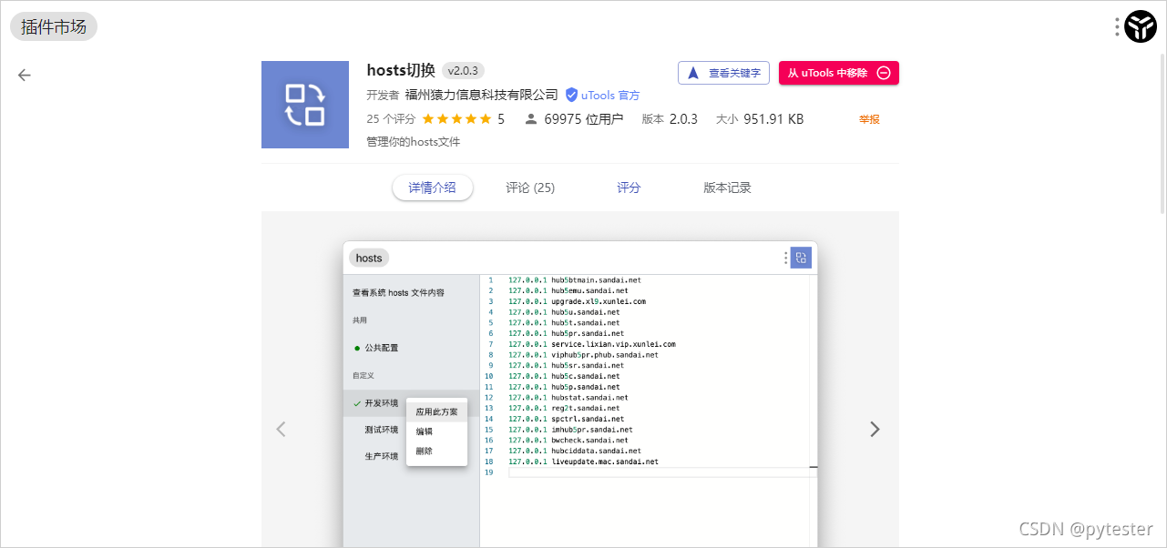This screenshot has width=1167, height=548.
Task: Open the three-dot options menu at top right
Action: (1117, 27)
